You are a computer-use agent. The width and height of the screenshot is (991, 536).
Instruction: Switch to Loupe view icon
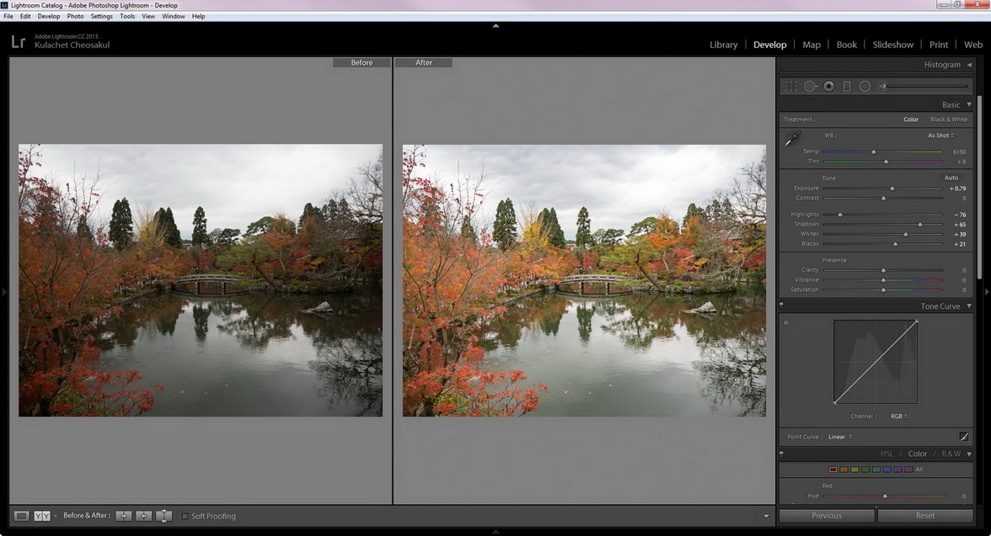coord(22,516)
